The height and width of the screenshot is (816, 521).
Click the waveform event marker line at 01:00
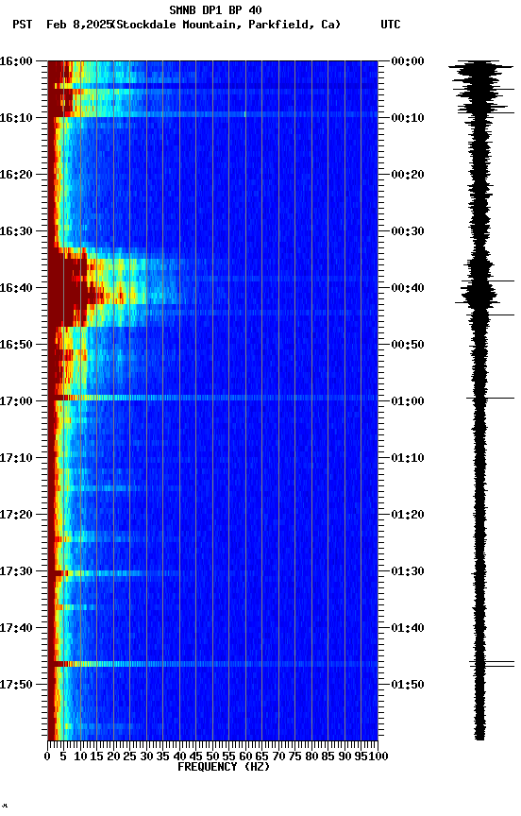(x=490, y=399)
